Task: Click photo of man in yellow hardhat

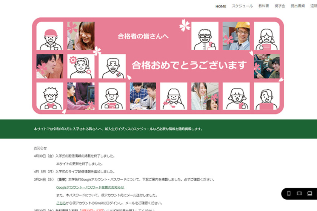Action: pos(236,36)
